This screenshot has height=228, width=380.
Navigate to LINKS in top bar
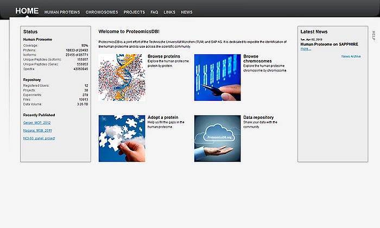click(169, 12)
